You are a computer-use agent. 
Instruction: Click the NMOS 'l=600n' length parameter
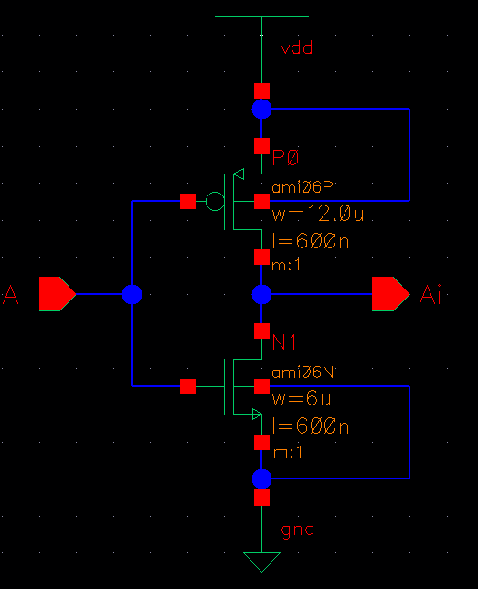310,426
